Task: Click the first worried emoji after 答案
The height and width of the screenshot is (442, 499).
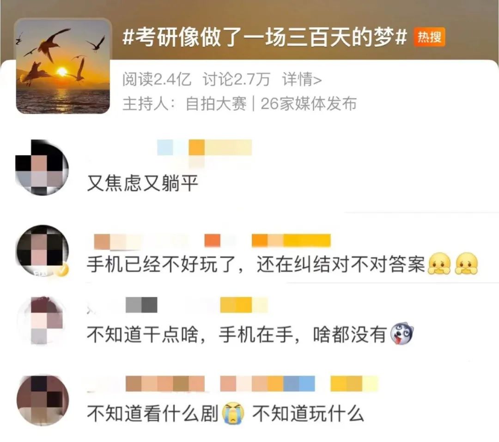Action: coord(439,264)
